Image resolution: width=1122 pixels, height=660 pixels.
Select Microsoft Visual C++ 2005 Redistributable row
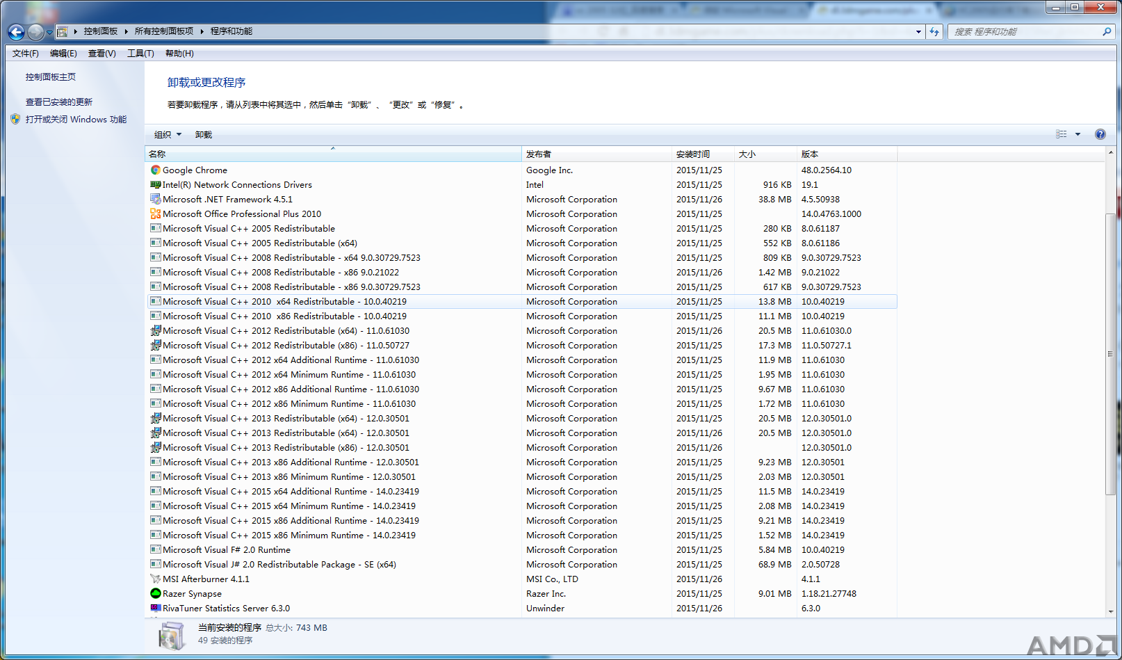pos(522,228)
